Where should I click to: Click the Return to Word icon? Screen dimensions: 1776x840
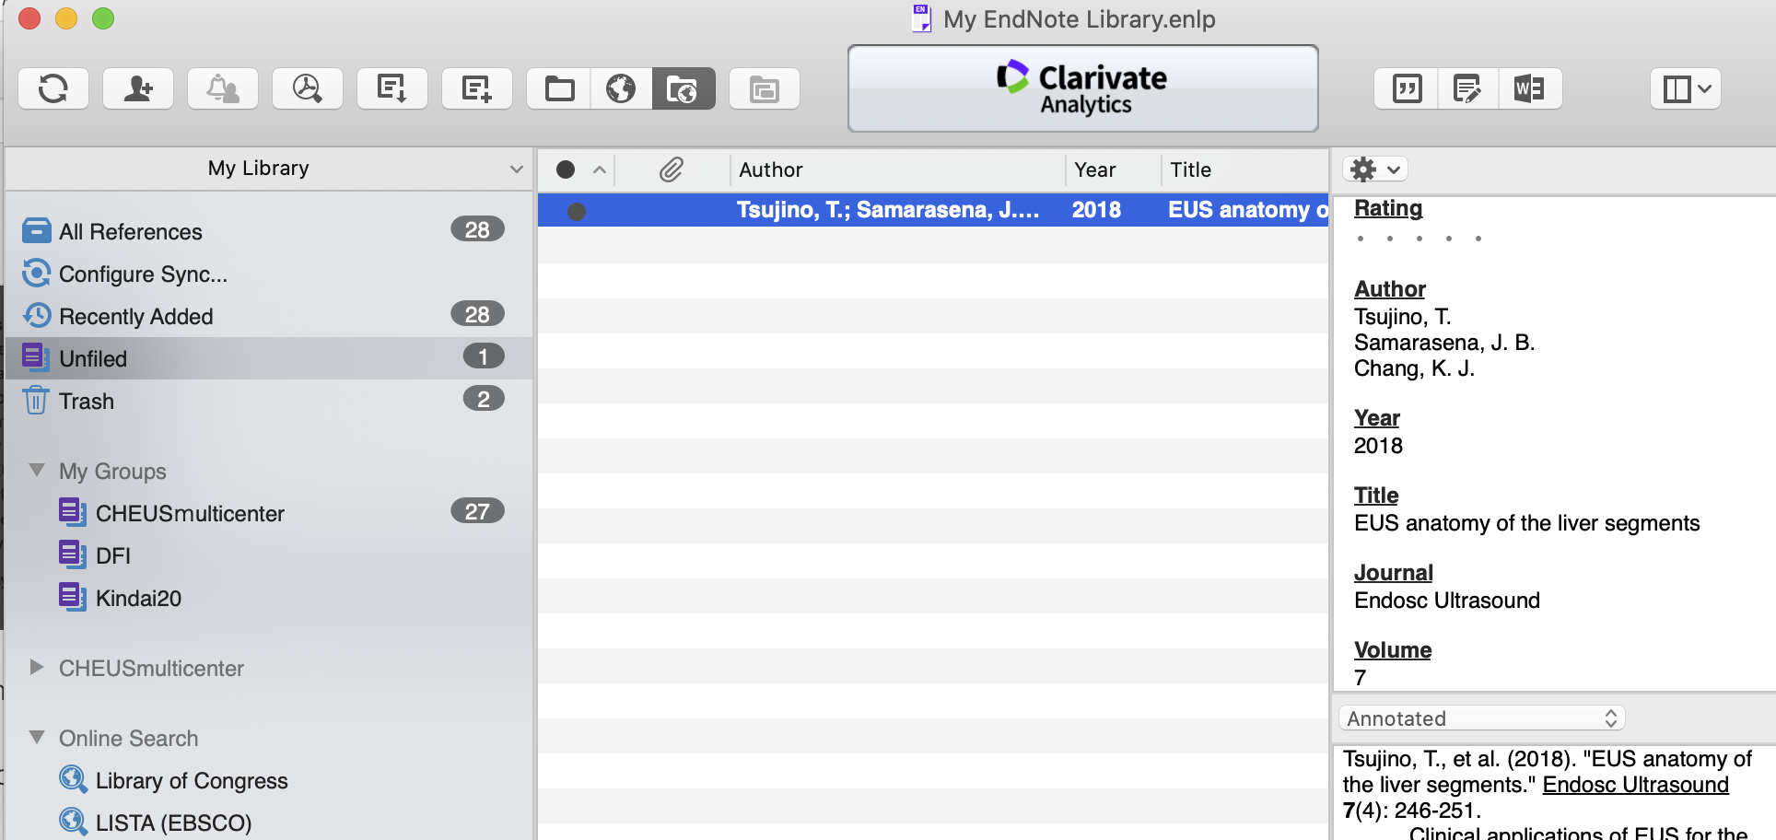point(1530,88)
